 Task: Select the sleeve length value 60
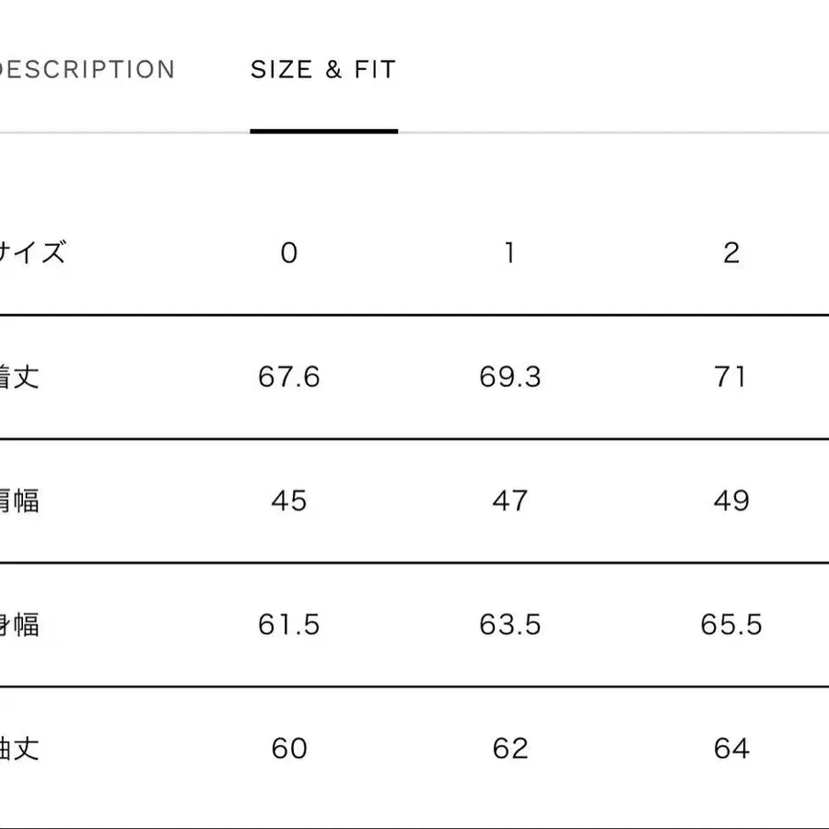289,749
